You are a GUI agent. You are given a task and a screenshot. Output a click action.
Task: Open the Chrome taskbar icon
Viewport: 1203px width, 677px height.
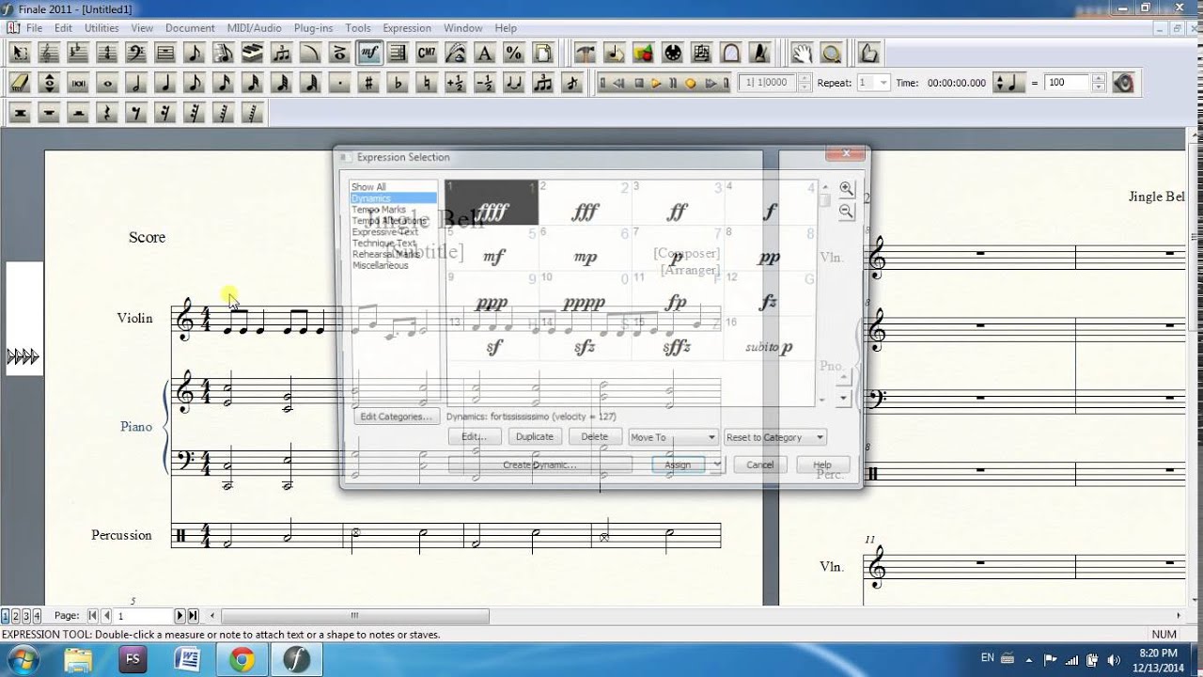242,659
